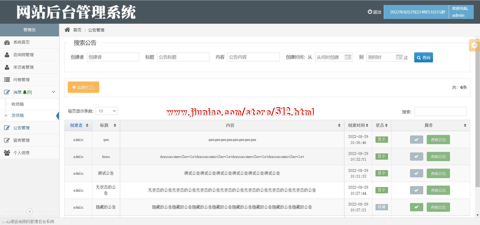Click the title cell "qwe"
The height and width of the screenshot is (225, 480).
point(106,140)
